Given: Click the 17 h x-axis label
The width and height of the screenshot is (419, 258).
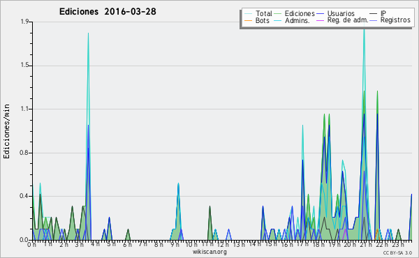Looking at the screenshot, I should coord(302,244).
